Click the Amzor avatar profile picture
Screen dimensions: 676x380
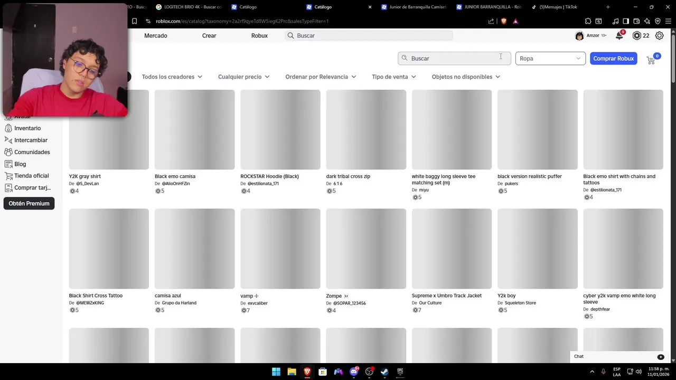click(579, 36)
